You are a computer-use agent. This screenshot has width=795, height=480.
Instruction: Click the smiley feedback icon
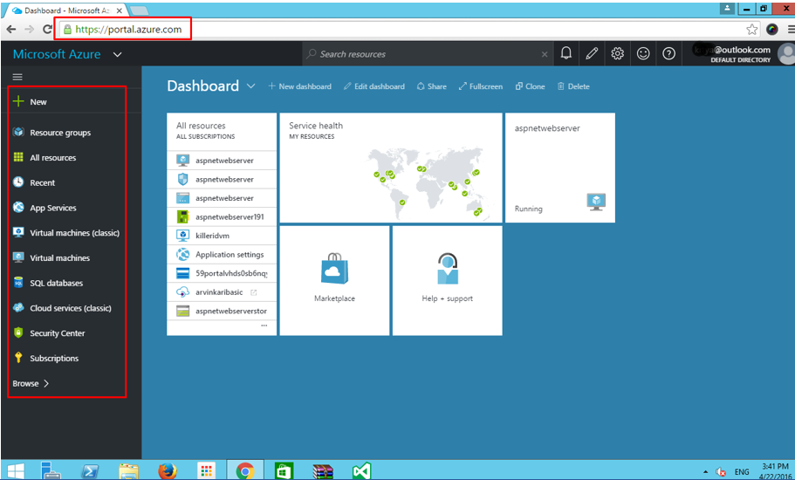(x=643, y=54)
